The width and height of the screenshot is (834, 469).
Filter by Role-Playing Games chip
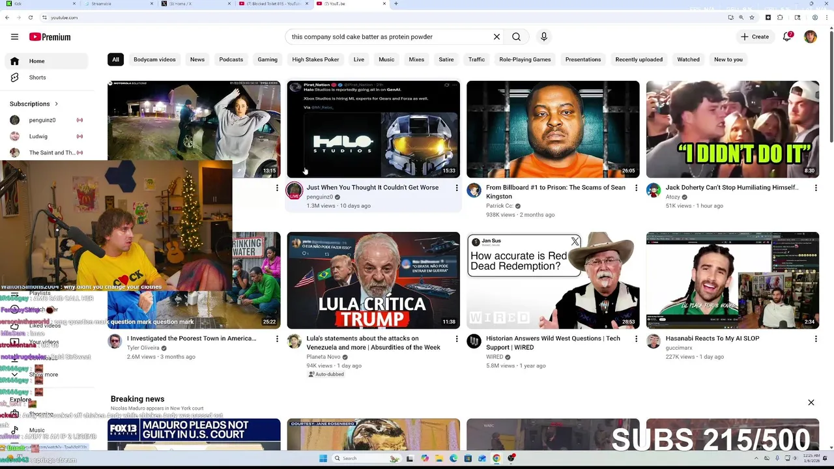[525, 60]
